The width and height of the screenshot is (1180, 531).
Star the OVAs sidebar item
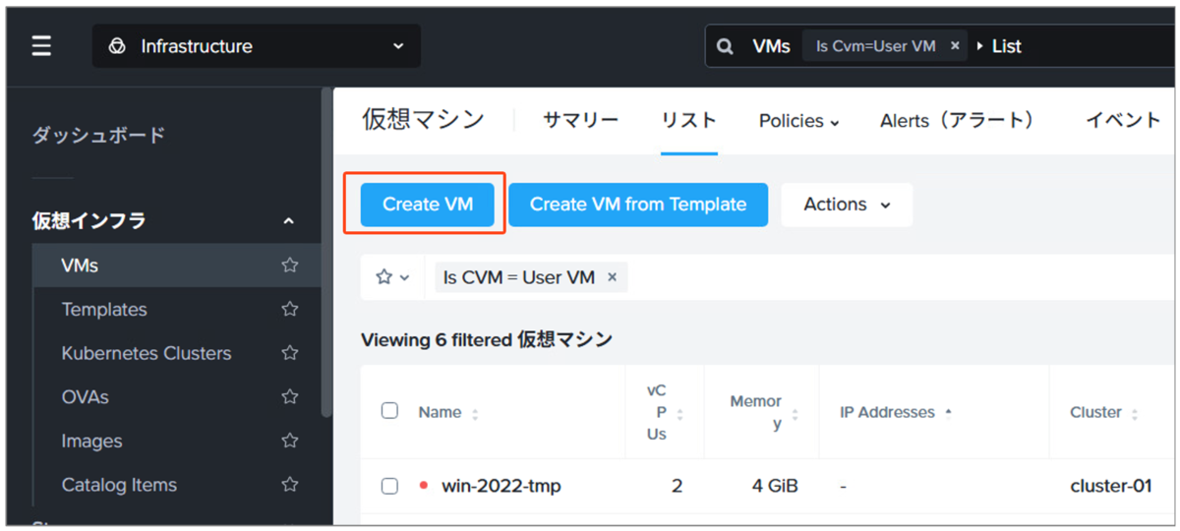click(289, 397)
